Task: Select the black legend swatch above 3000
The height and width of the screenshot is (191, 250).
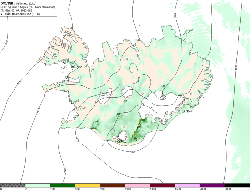Action: (x=237, y=185)
